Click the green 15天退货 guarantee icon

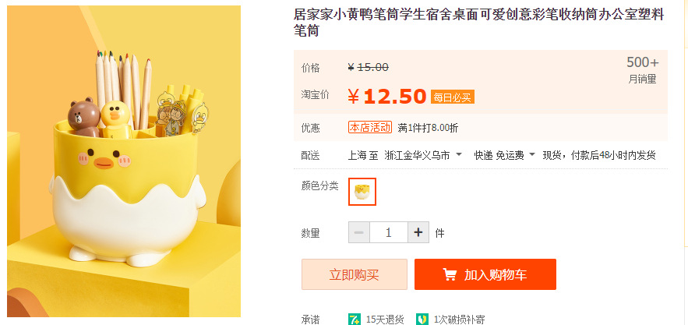coord(355,320)
